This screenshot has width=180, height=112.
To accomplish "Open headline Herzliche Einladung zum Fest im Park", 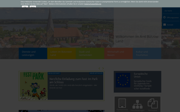I will click(73, 80).
